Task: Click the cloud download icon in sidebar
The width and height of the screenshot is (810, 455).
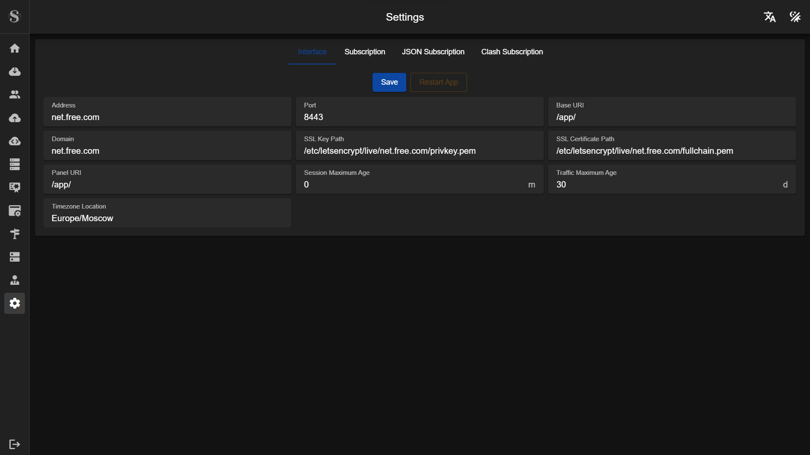Action: pos(15,71)
